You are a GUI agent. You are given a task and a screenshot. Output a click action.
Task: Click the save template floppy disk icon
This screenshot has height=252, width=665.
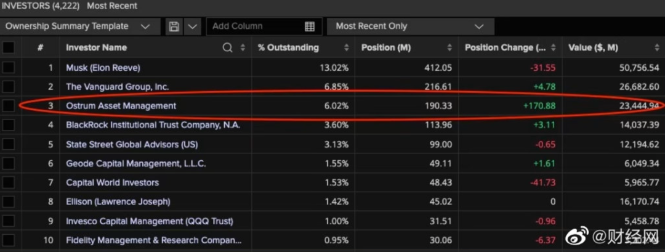click(x=174, y=26)
